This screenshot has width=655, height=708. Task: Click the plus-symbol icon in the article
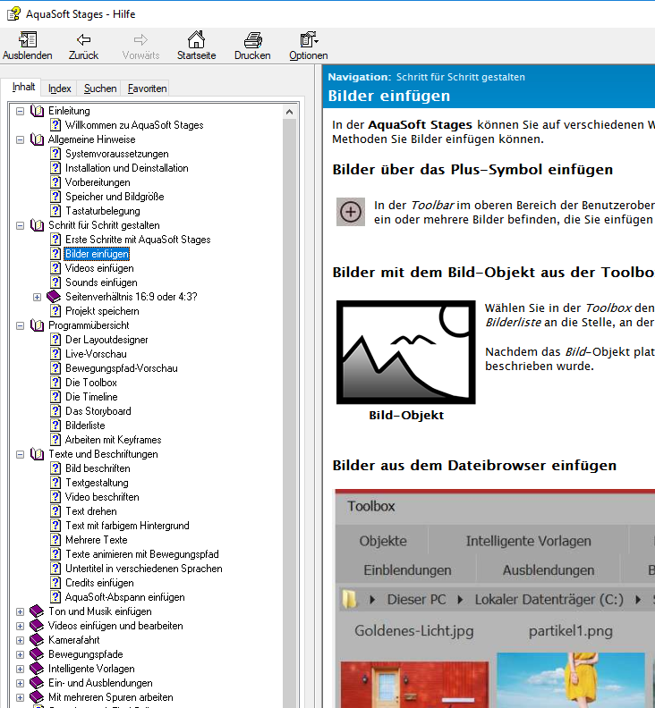click(351, 212)
